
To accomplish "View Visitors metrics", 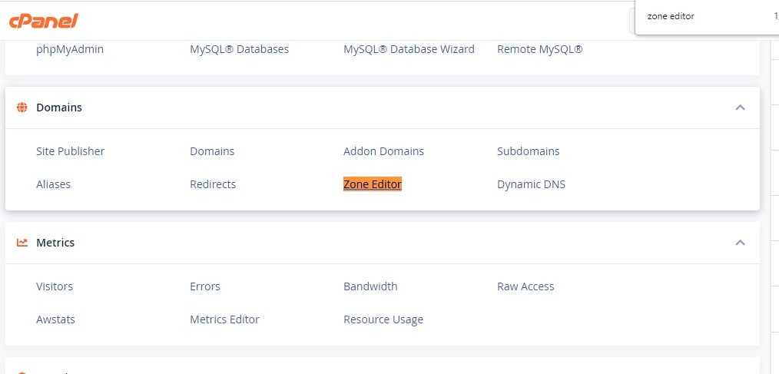I will [55, 286].
